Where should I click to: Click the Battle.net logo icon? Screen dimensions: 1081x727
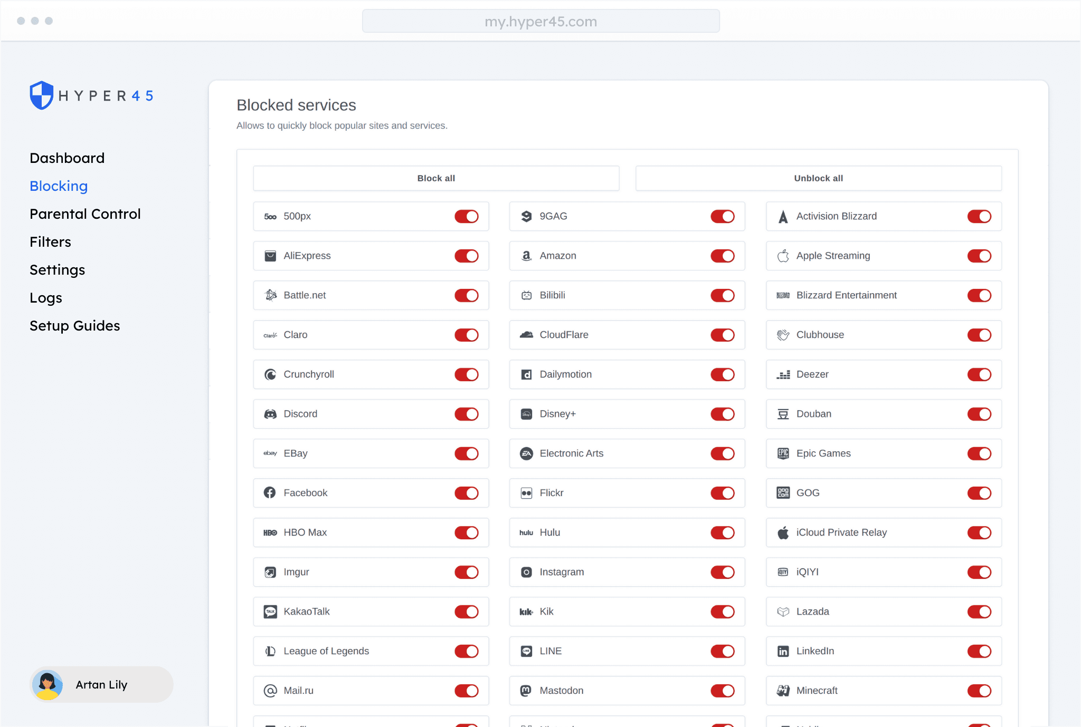270,295
